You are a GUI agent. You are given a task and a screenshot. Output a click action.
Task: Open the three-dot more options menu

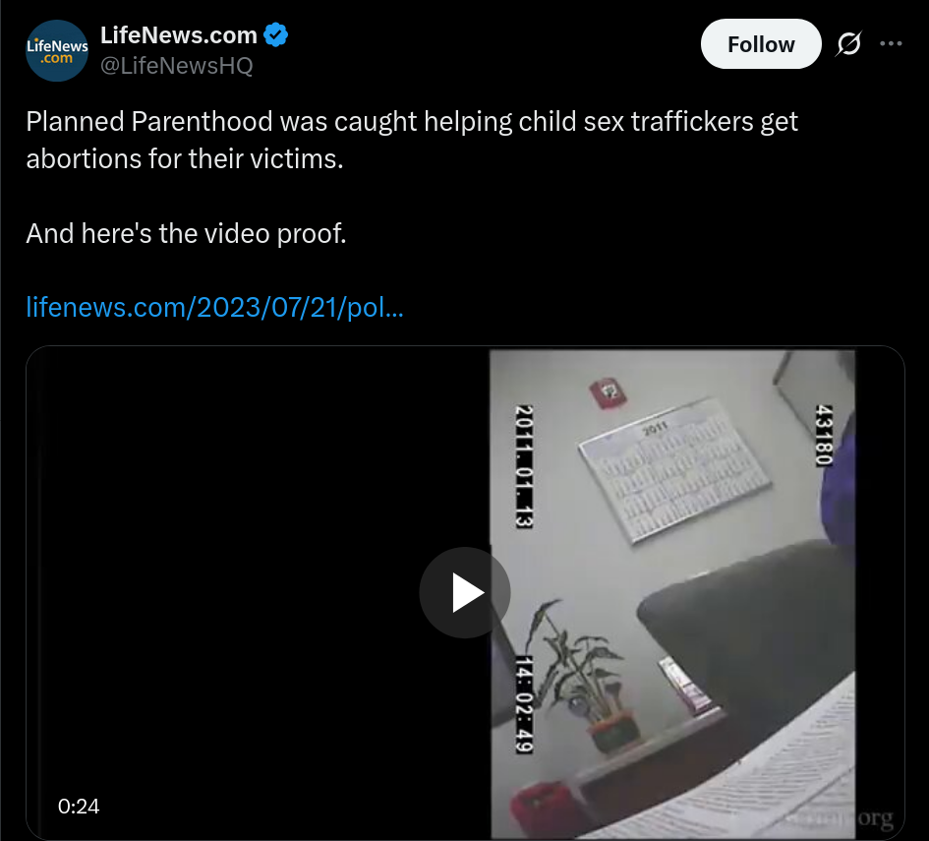click(x=891, y=44)
